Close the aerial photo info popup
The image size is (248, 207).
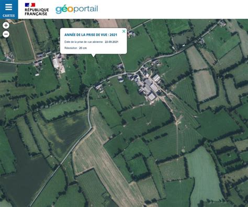124,31
